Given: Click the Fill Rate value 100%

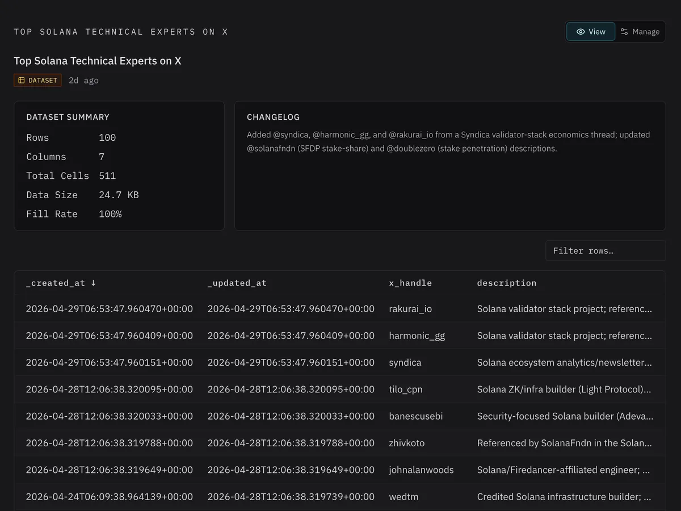Looking at the screenshot, I should [x=110, y=214].
